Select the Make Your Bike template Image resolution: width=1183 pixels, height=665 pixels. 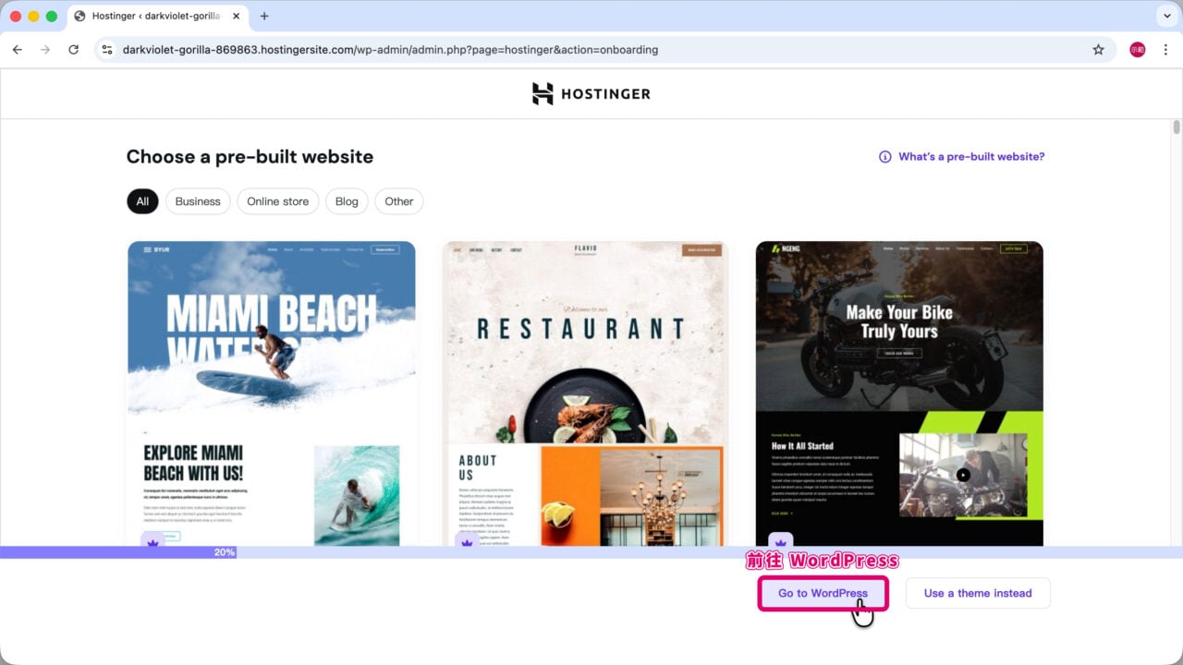tap(899, 393)
